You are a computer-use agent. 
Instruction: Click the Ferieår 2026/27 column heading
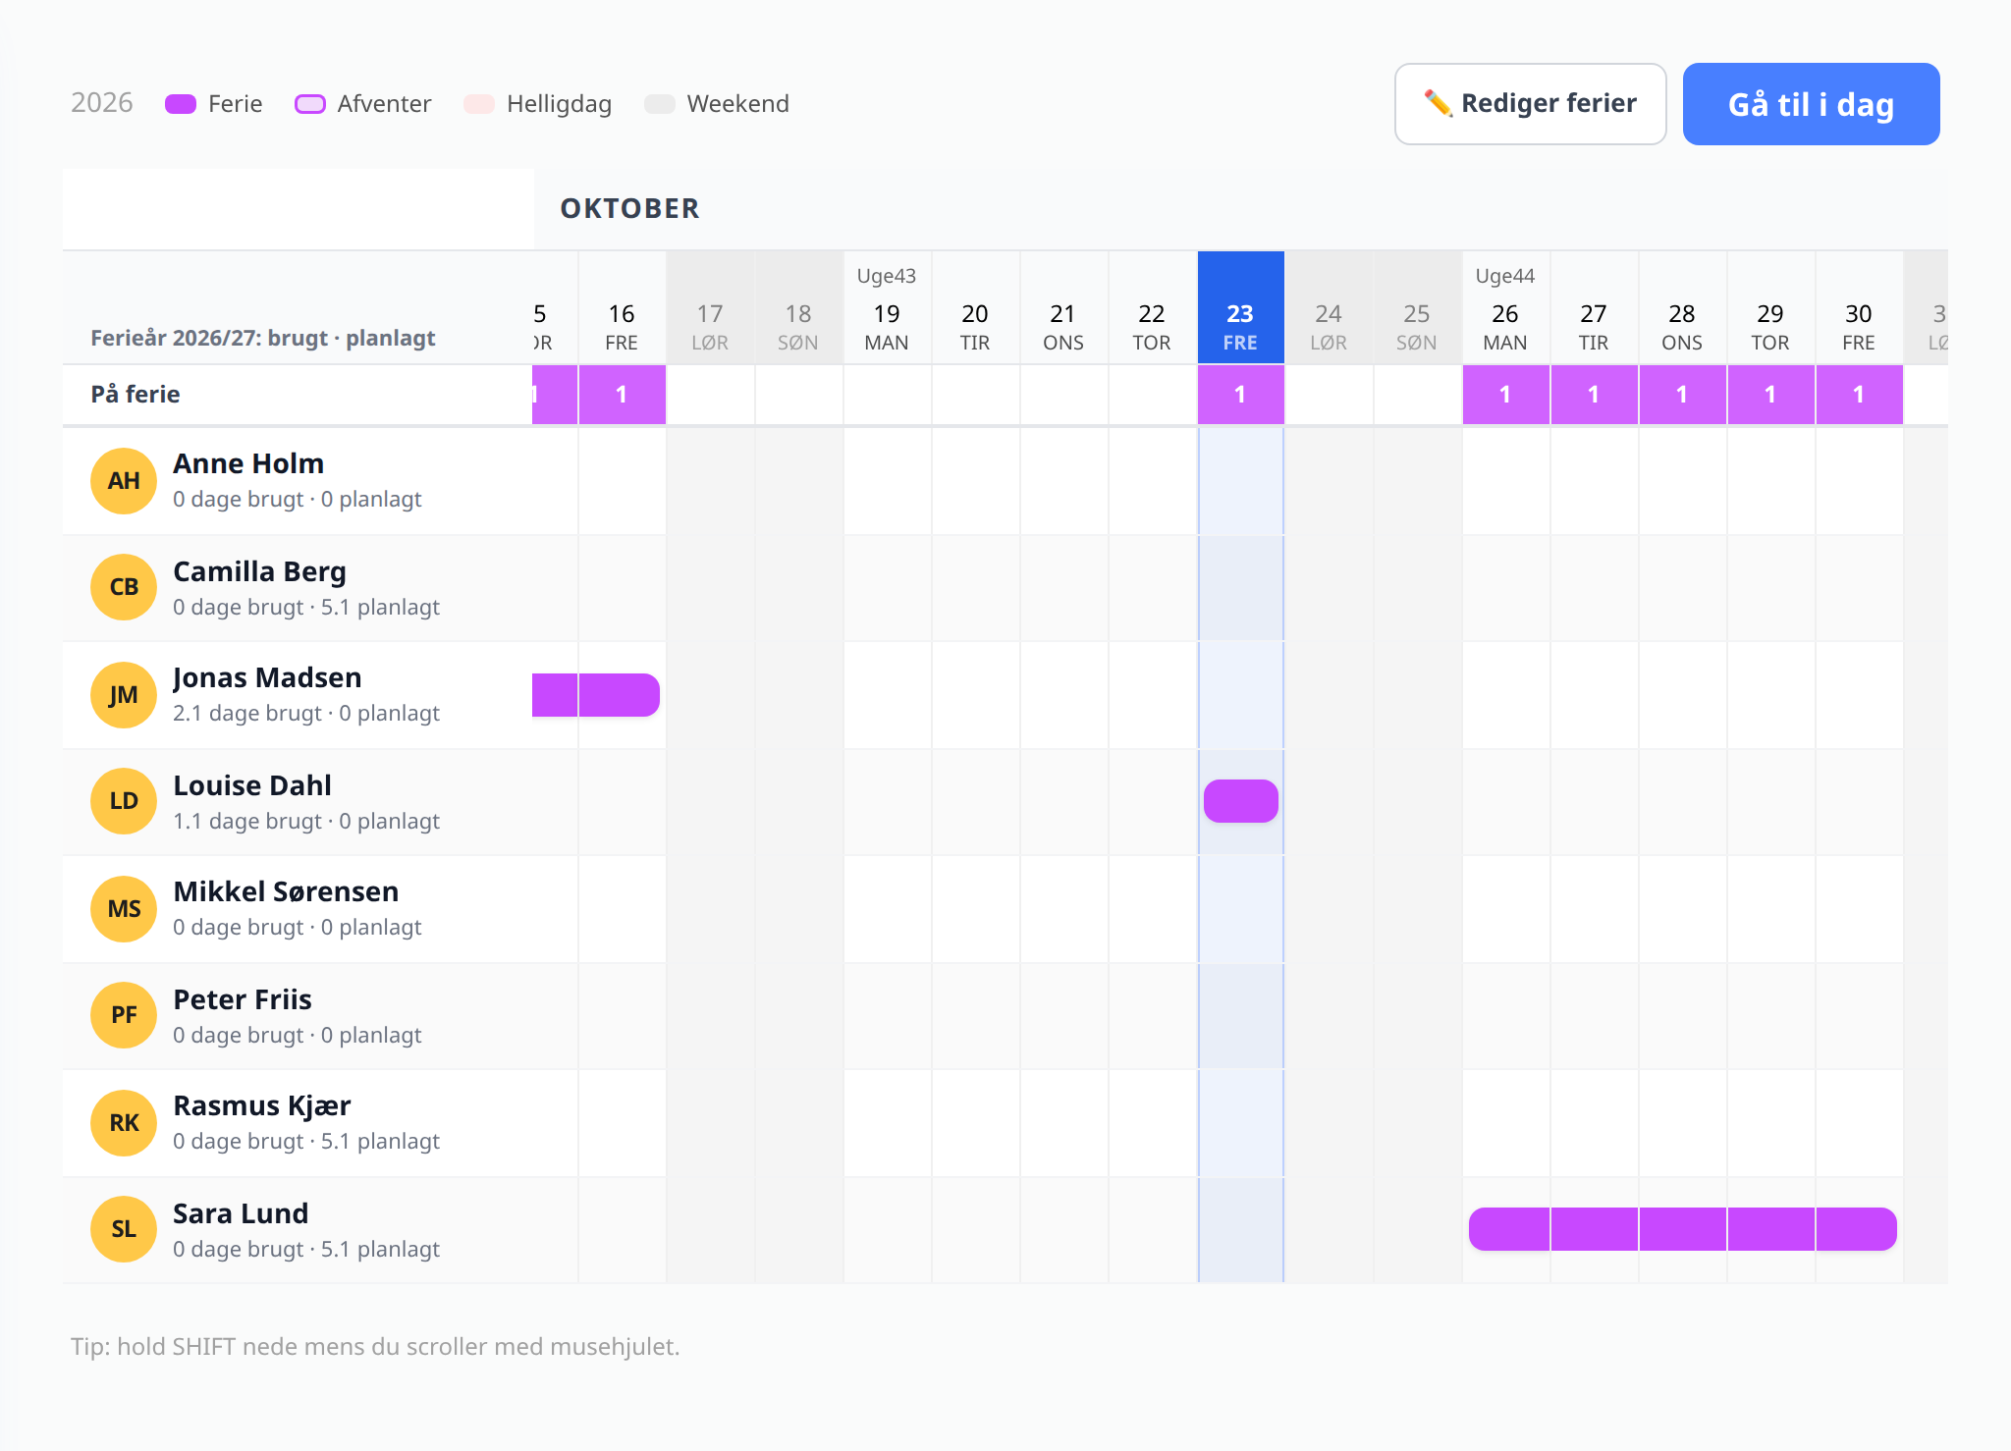point(263,338)
